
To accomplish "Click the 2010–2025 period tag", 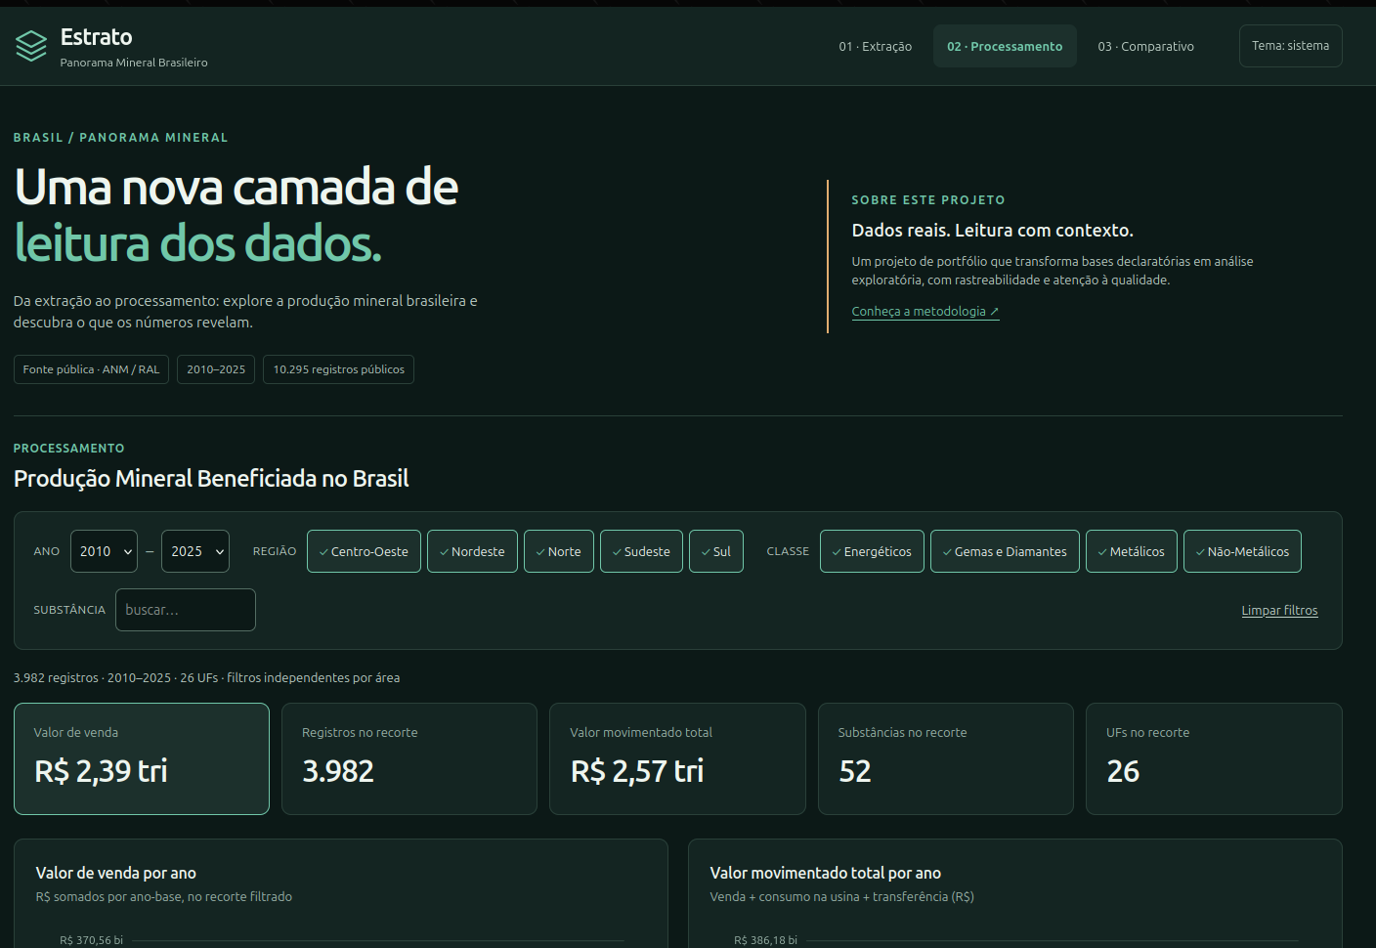I will (x=216, y=369).
